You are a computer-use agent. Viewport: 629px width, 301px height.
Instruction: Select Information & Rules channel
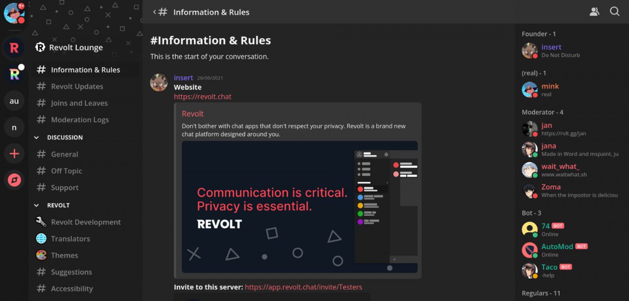[x=86, y=70]
